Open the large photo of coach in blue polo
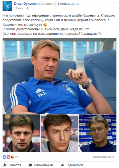 click(60, 76)
